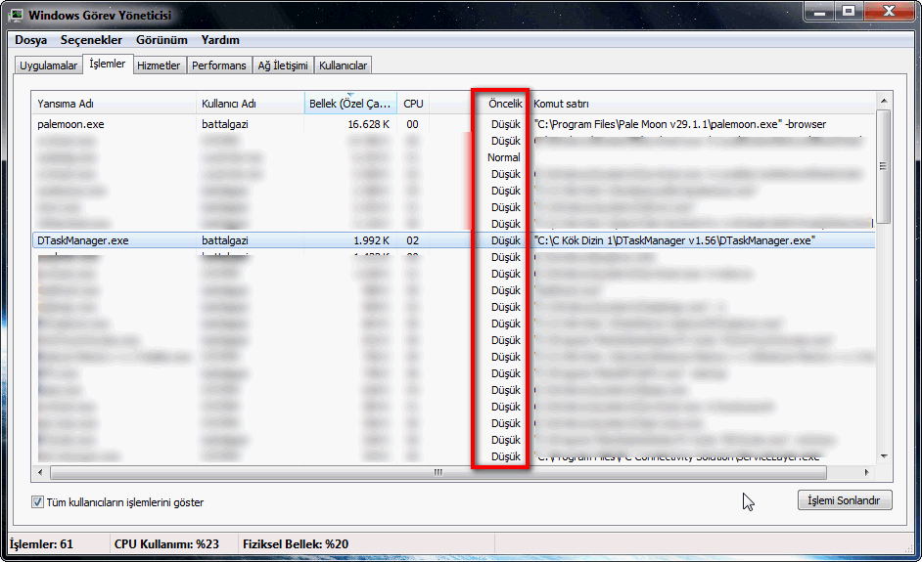922x562 pixels.
Task: Click CPU value 02 of DTaskManager.exe
Action: pyautogui.click(x=413, y=240)
